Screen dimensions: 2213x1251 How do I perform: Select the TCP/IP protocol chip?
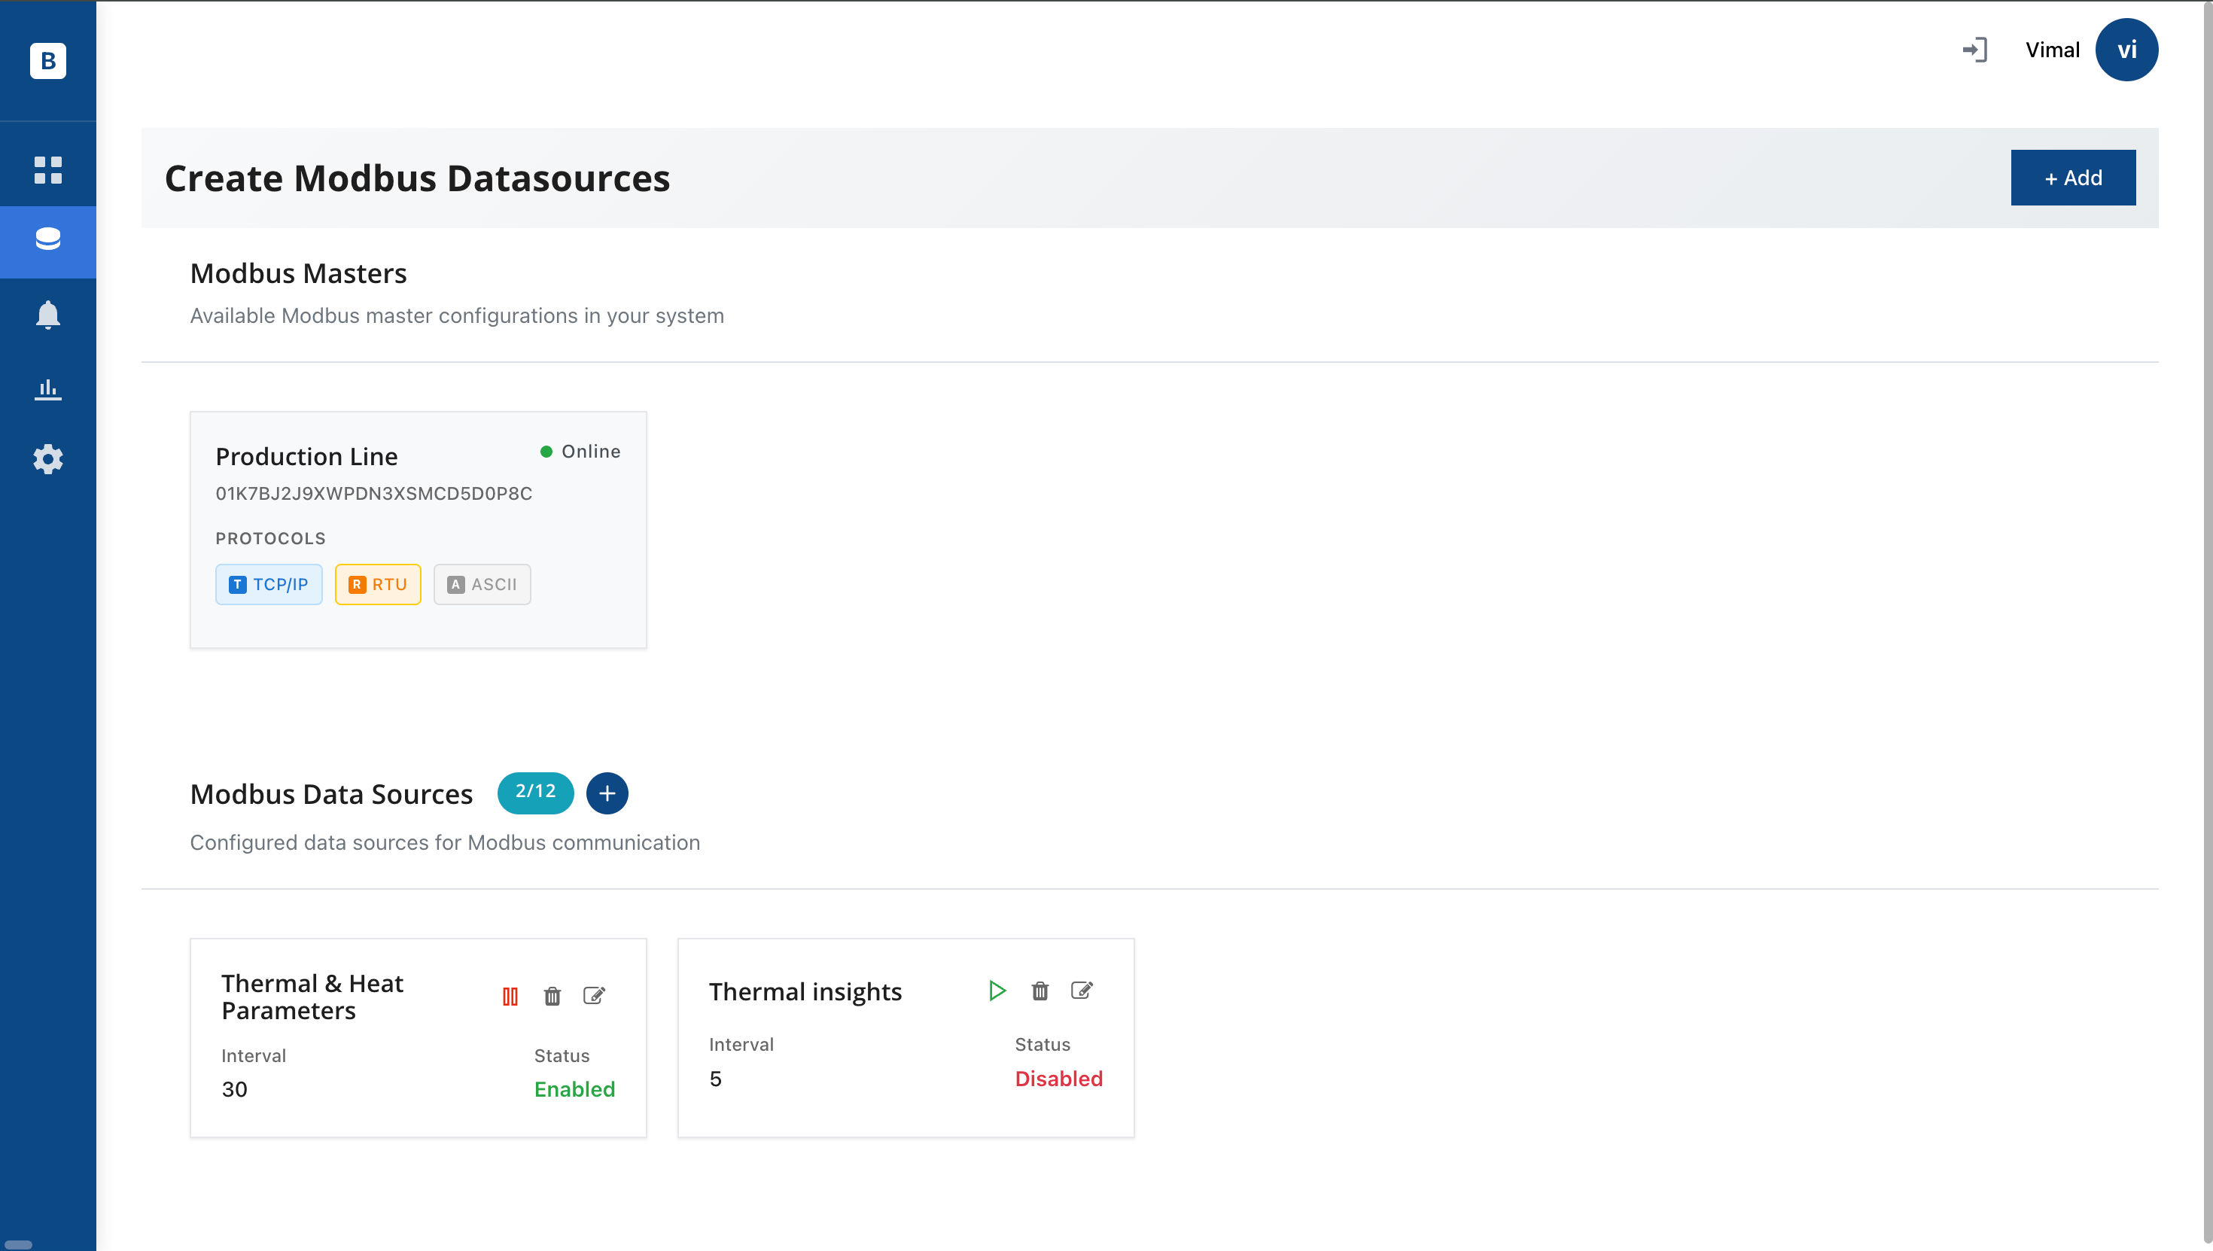(x=269, y=584)
